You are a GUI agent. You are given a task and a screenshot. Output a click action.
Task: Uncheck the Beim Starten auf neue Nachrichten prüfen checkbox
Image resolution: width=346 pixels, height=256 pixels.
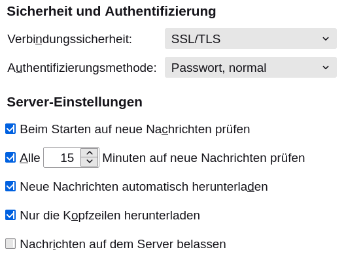10,129
